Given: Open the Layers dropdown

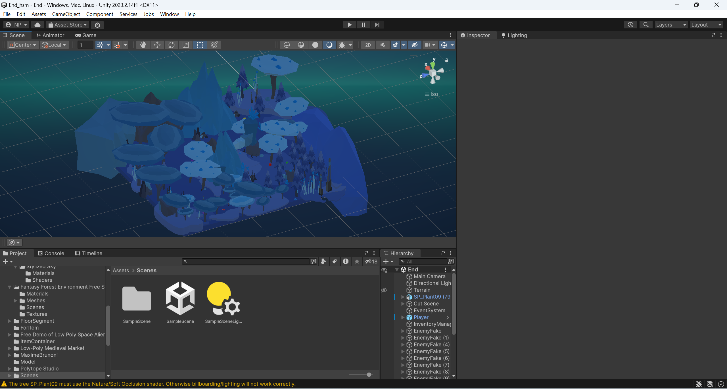Looking at the screenshot, I should coord(671,25).
